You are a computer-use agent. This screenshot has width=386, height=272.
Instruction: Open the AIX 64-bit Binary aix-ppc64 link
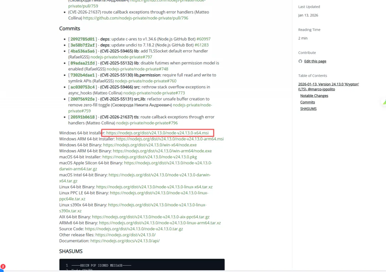tap(151, 217)
